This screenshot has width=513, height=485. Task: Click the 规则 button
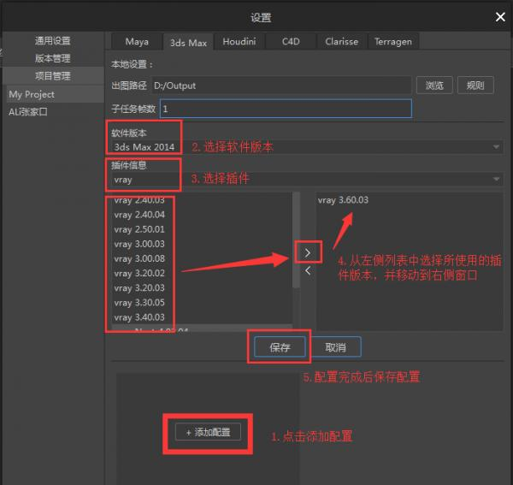pos(475,86)
